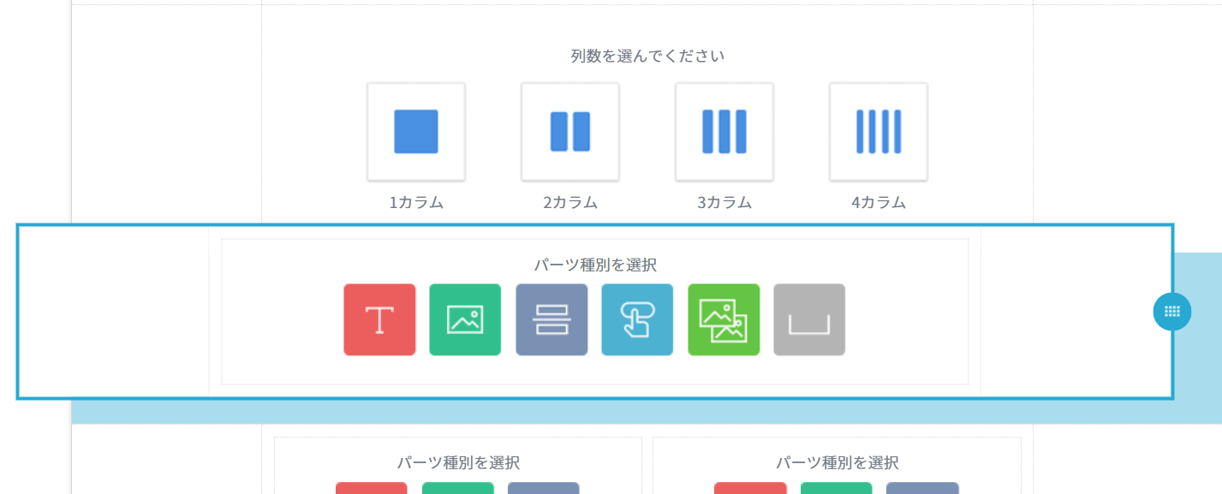Select the blue-gray divider line part icon

(551, 319)
